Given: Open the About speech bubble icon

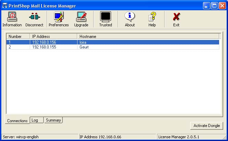Looking at the screenshot, I should pyautogui.click(x=130, y=19).
